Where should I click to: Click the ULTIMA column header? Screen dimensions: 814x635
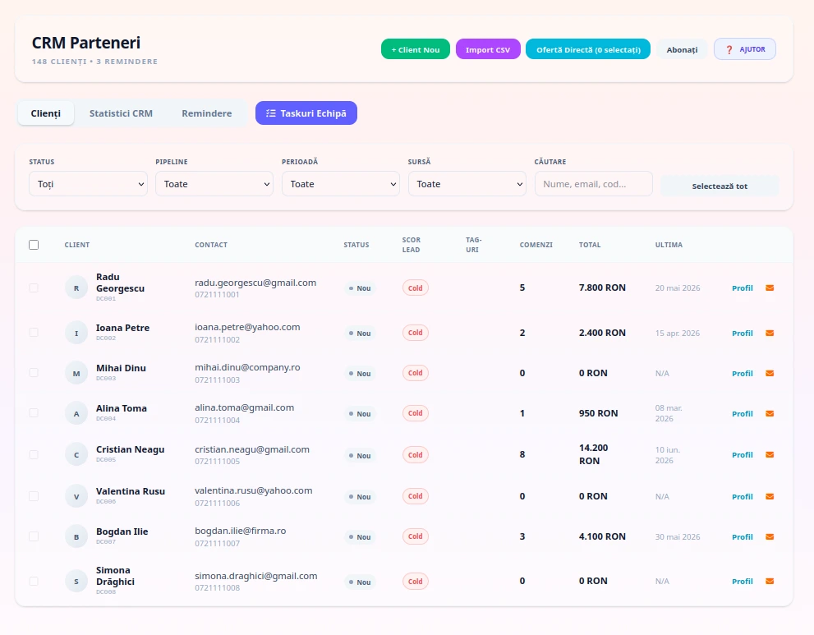(x=669, y=245)
